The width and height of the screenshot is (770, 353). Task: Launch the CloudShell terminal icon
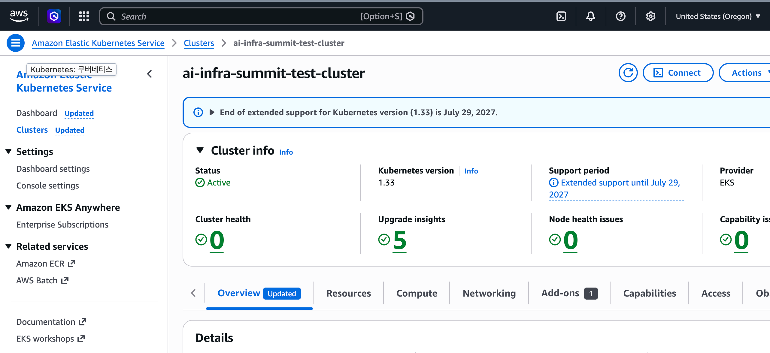(561, 16)
